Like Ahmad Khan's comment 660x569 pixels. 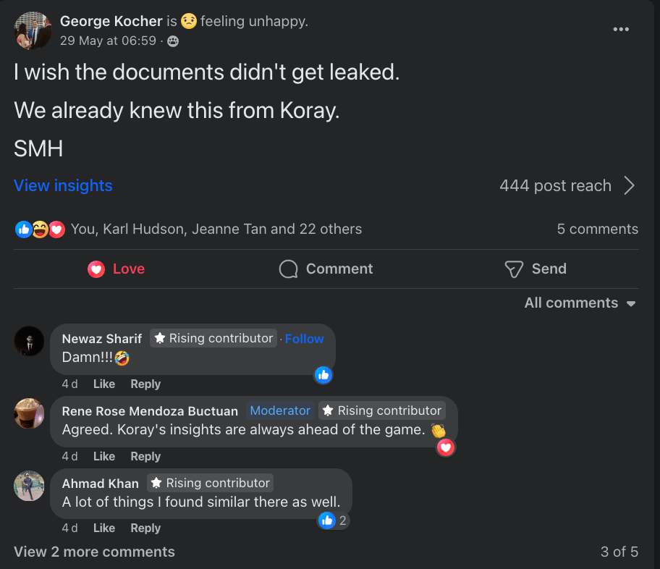(104, 528)
